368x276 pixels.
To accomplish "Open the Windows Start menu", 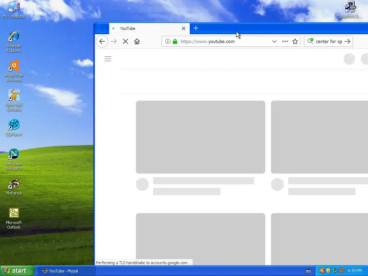I will click(x=17, y=271).
